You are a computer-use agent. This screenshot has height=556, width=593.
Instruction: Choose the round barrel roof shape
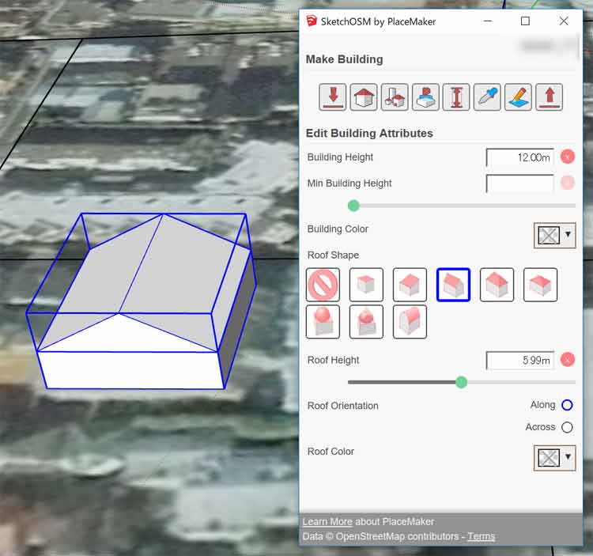pyautogui.click(x=410, y=322)
